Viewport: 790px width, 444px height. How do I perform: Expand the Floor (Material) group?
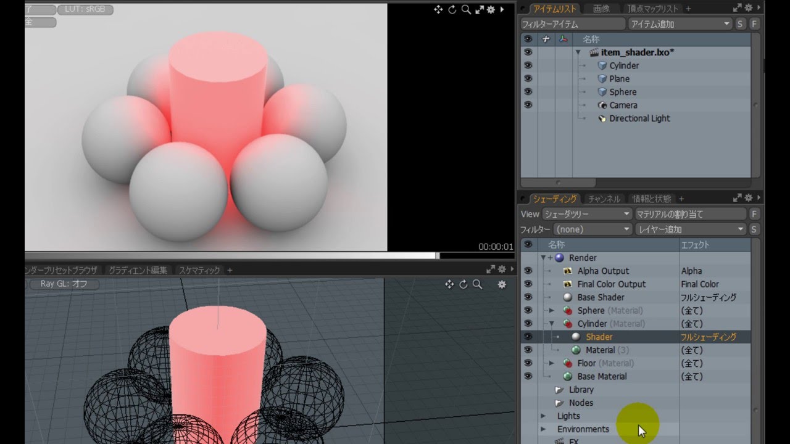pyautogui.click(x=552, y=363)
